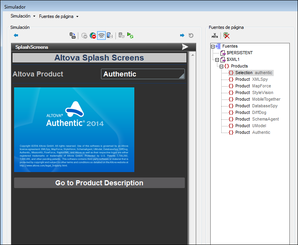
Task: Click the red X reset page sources icon
Action: pos(226,36)
